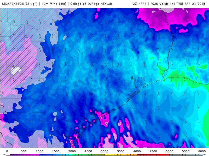Click the 0 label on the color scale
Viewport: 209px width, 156px height.
tap(7, 151)
